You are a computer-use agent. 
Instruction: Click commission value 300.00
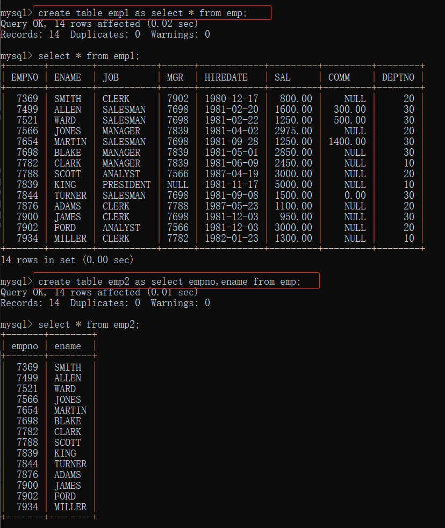click(350, 110)
